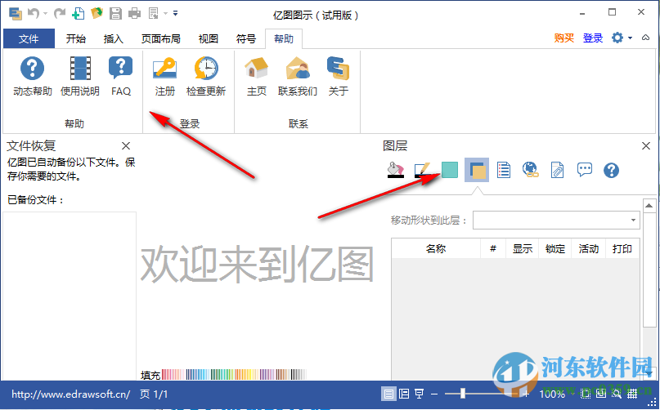Click the 打印 column header
660x410 pixels.
point(622,248)
